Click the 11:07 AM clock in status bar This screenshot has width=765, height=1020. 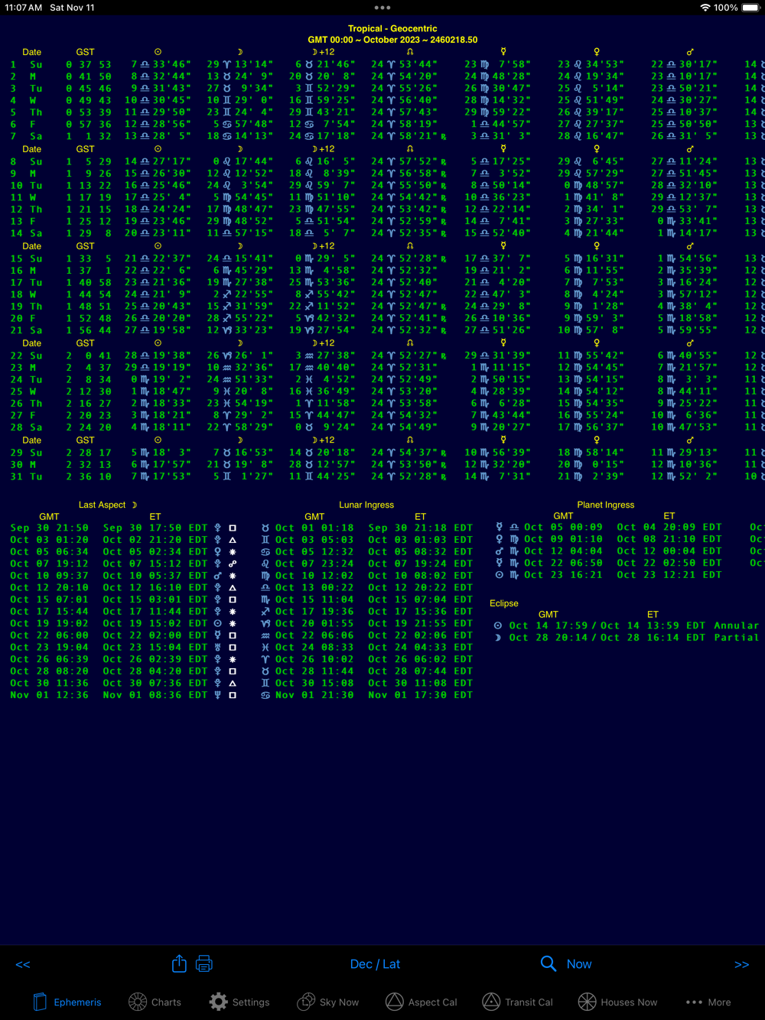coord(24,8)
